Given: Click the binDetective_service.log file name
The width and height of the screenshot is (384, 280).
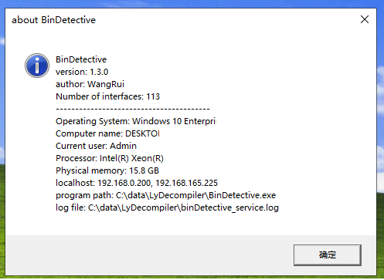Looking at the screenshot, I should pos(229,207).
